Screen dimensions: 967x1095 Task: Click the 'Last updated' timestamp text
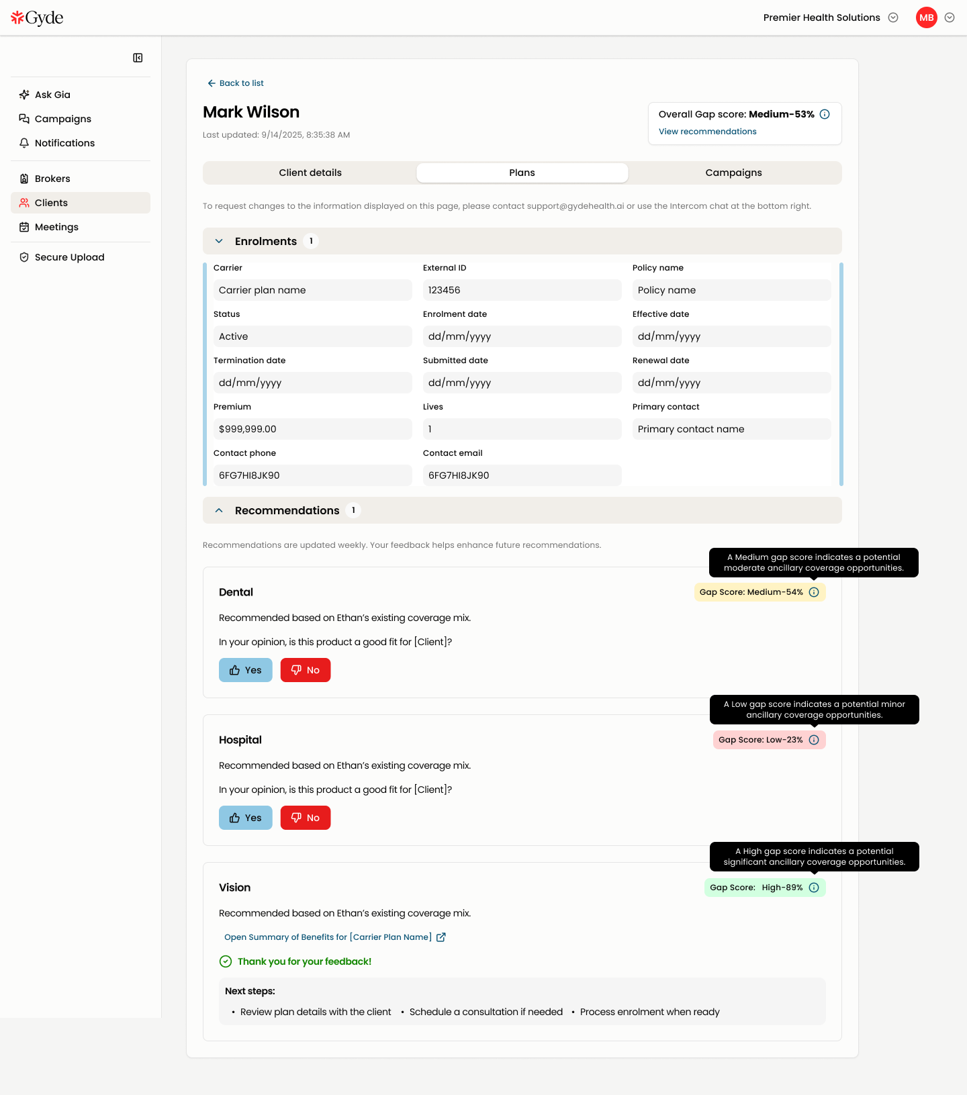277,135
